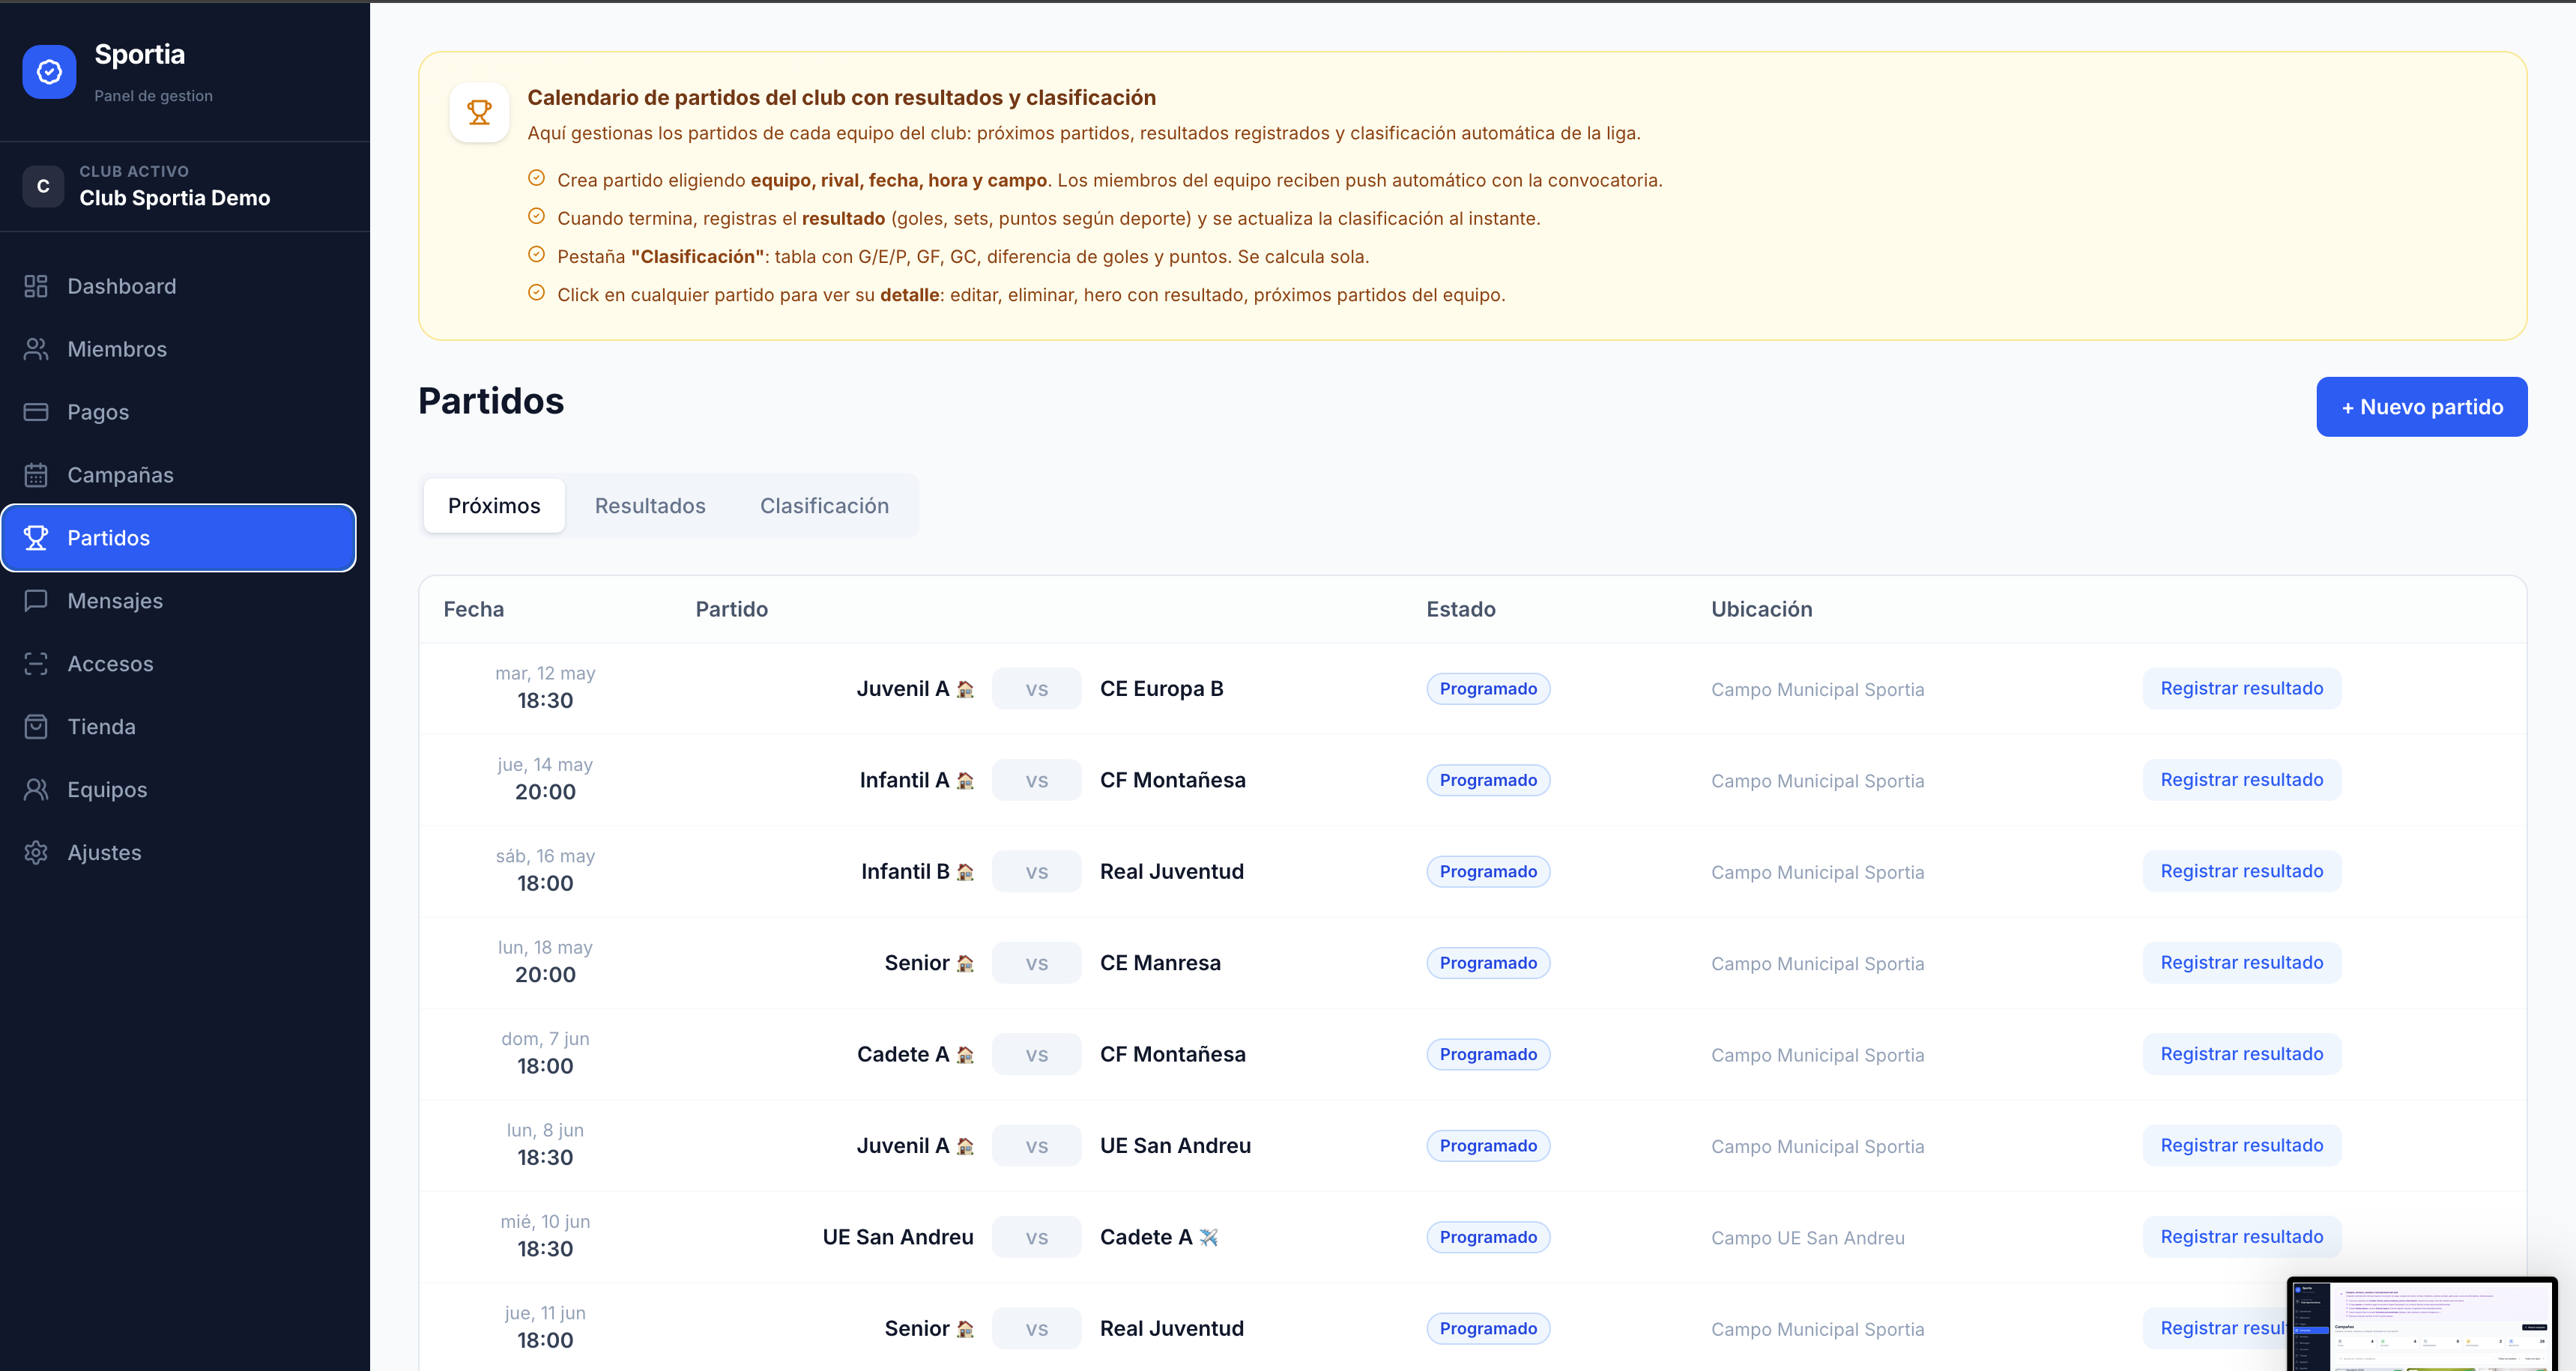This screenshot has width=2576, height=1371.
Task: Click home icon beside Senior vs CE Manresa
Action: click(965, 963)
